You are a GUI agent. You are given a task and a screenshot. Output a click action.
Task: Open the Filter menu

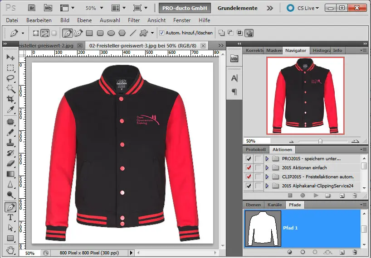pos(134,20)
